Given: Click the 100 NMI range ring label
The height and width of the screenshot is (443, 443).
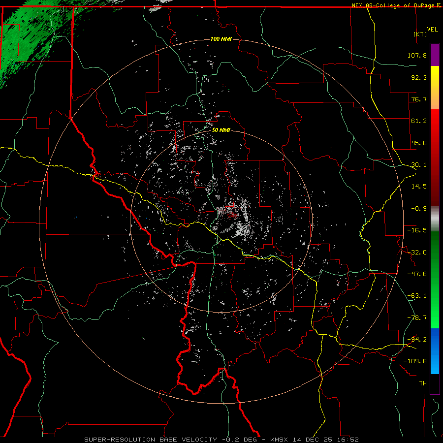Looking at the screenshot, I should pos(221,39).
